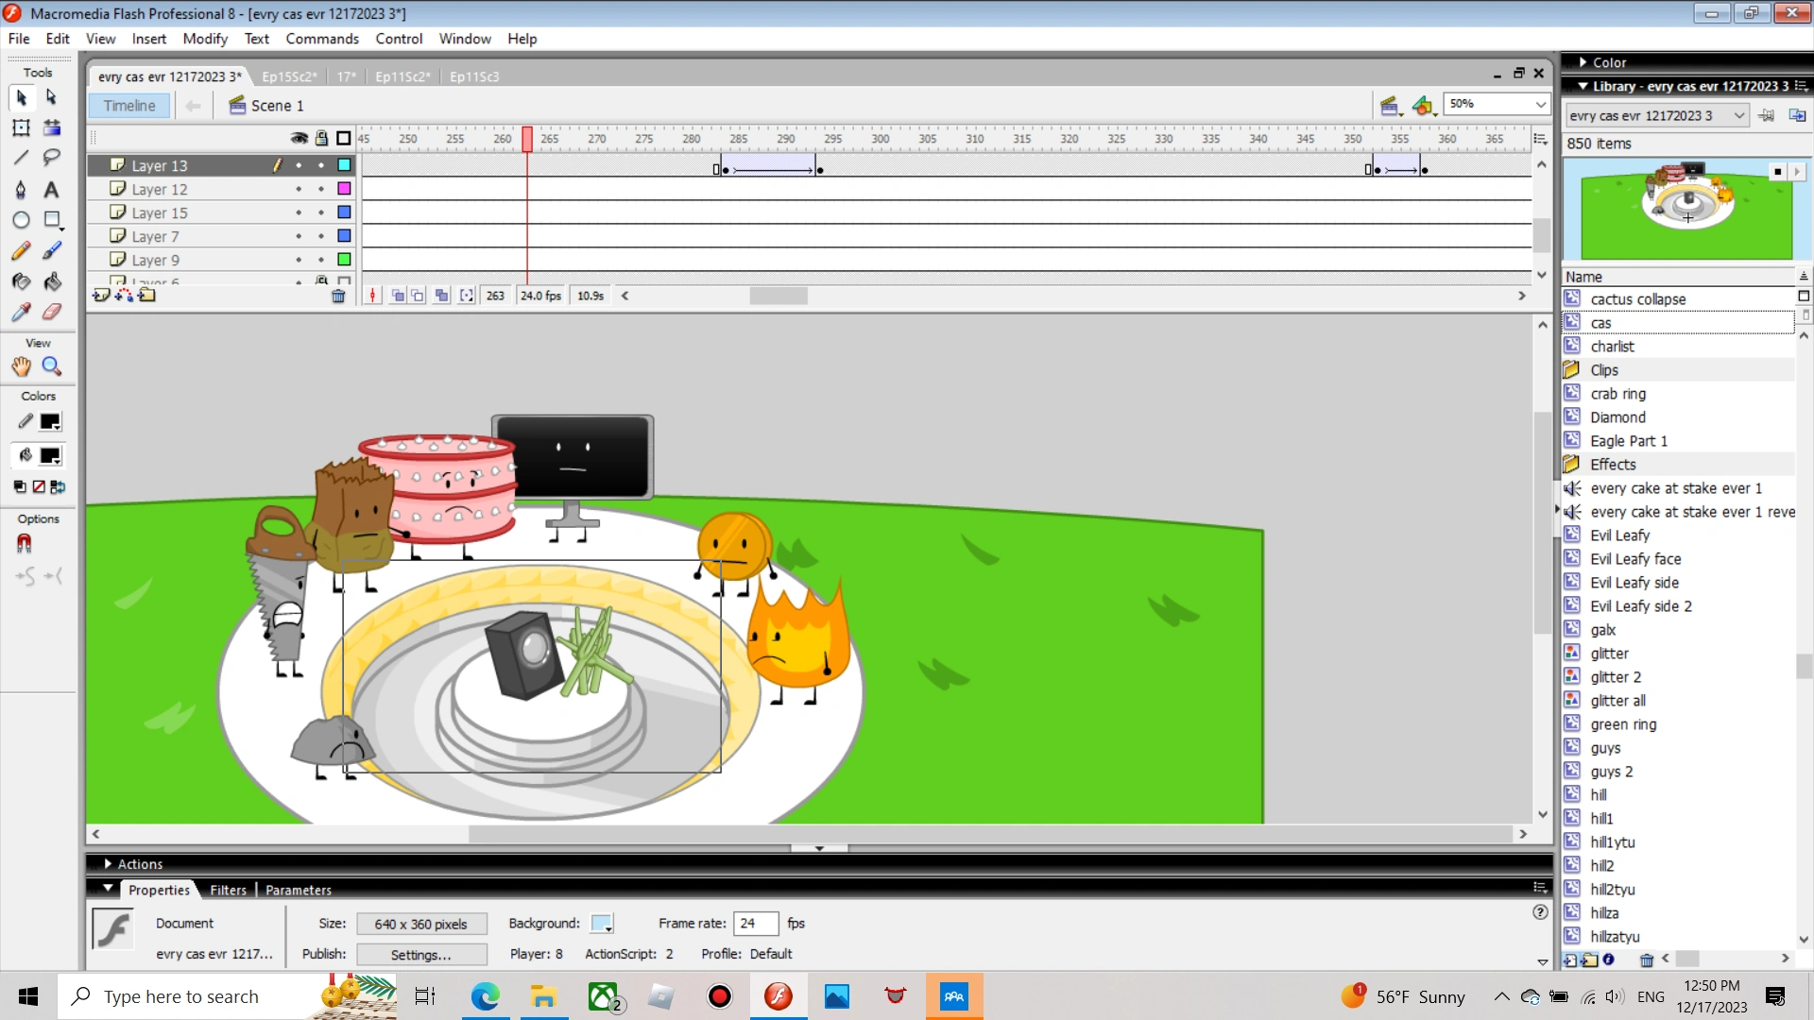Select the Free Transform tool
The image size is (1814, 1020).
point(21,127)
